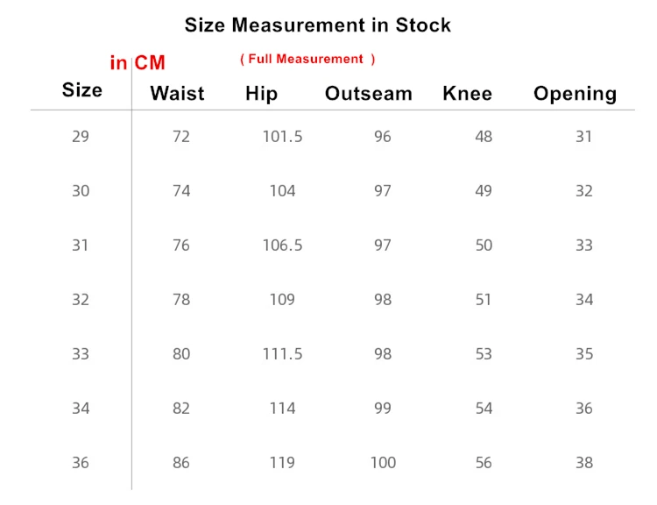Click the Size column header
The image size is (657, 505).
coord(81,90)
